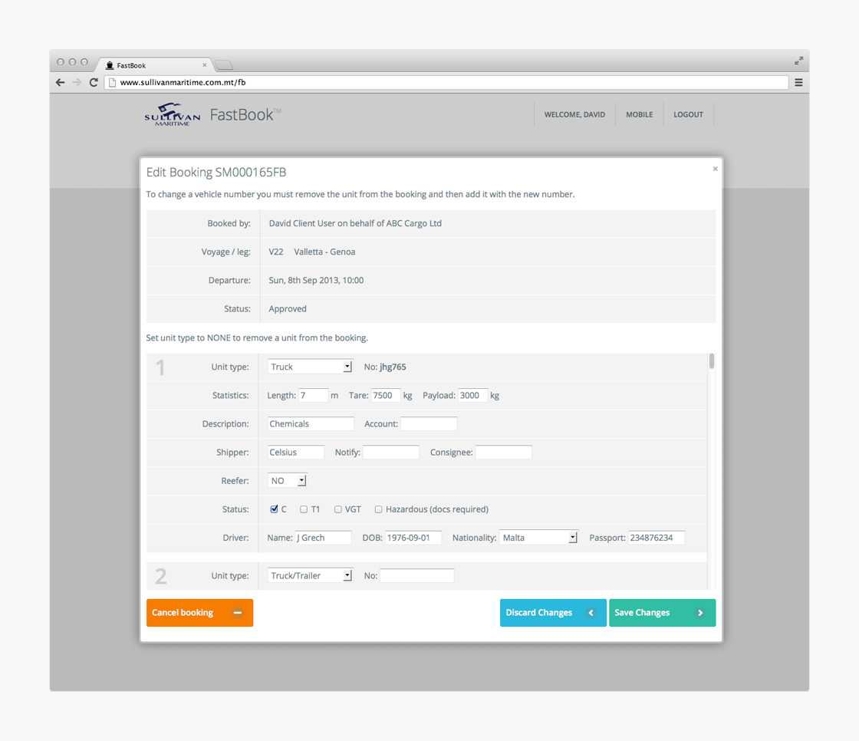
Task: Click the Length field with value 7
Action: tap(314, 395)
